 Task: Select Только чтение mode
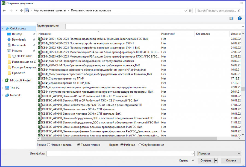click(x=79, y=145)
